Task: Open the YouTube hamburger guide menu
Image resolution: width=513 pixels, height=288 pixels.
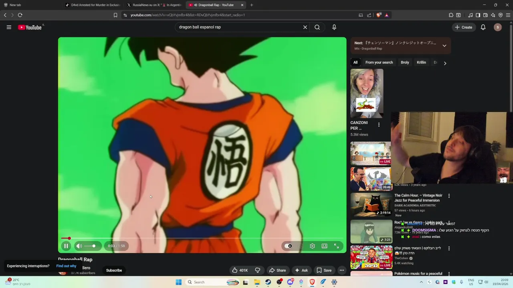Action: tap(9, 27)
